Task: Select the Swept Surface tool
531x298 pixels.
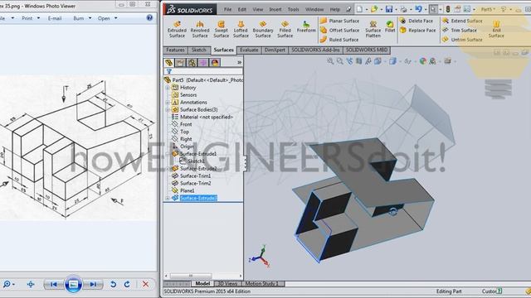Action: pyautogui.click(x=222, y=30)
